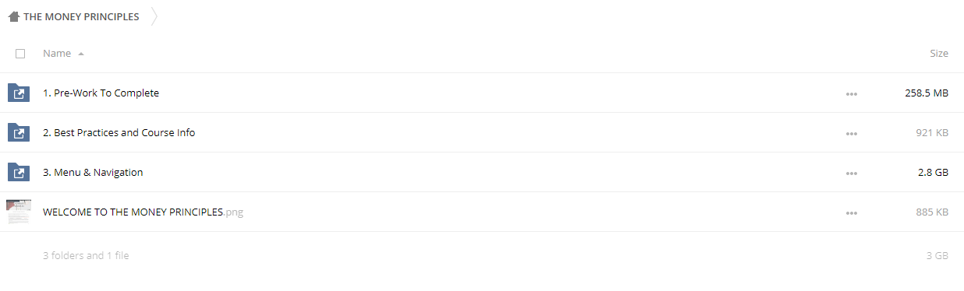Open more options for Menu & Navigation

click(851, 174)
